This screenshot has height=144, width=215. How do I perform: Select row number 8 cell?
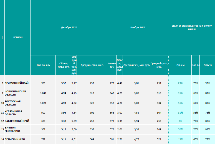(x=2, y=83)
